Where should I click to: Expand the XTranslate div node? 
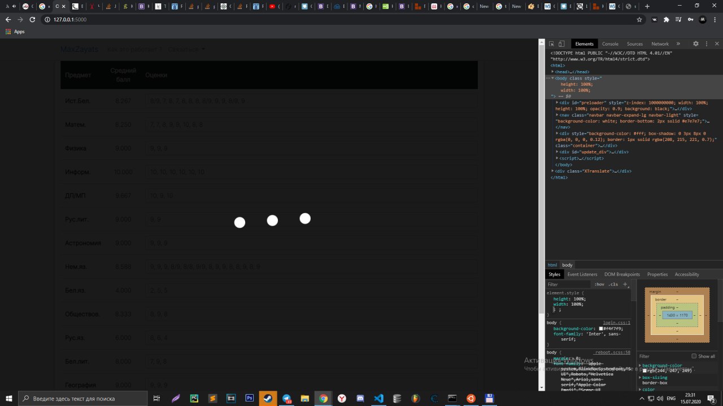pos(553,171)
